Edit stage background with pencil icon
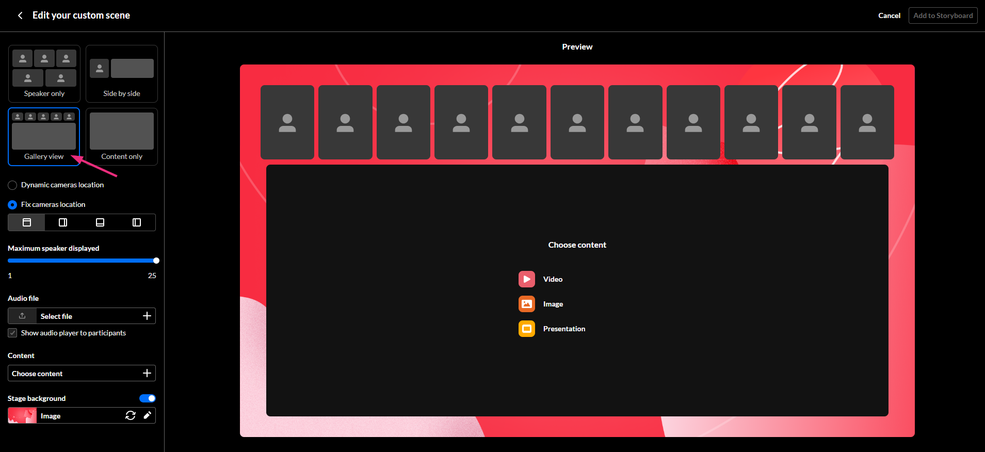 148,415
